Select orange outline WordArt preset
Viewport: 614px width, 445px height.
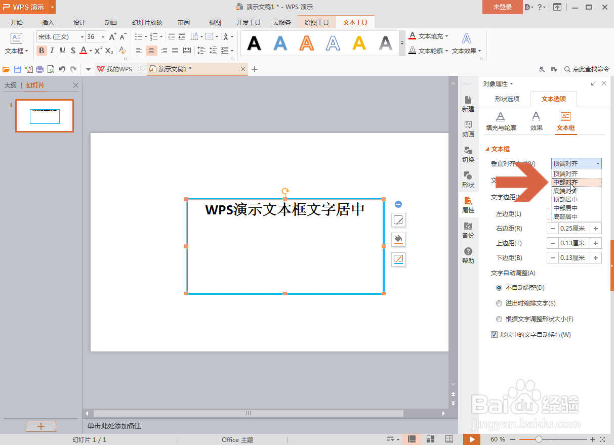tap(306, 43)
